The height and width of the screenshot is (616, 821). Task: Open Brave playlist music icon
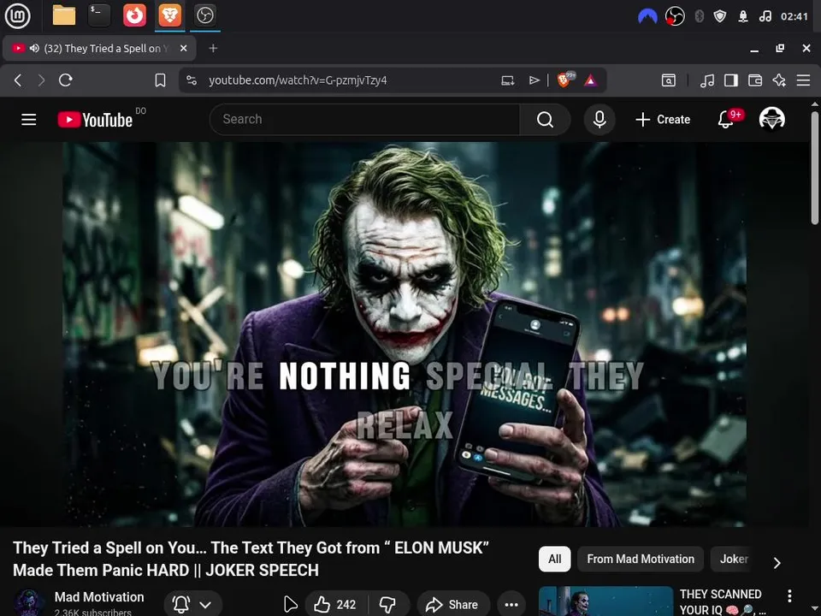tap(707, 80)
